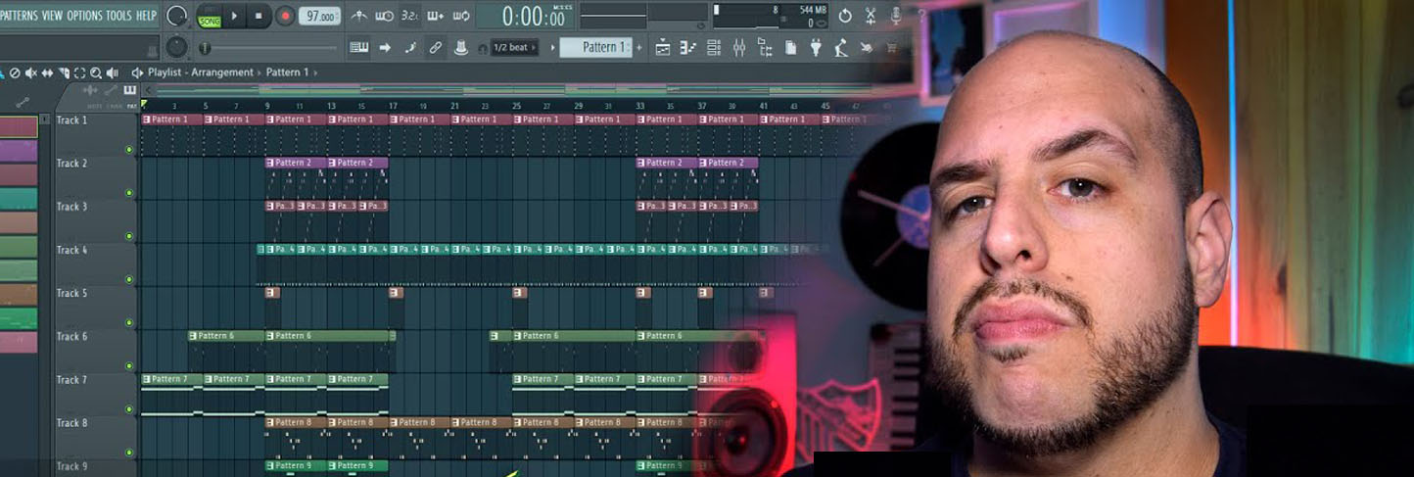Open the Plugin Picker plug icon

pos(816,47)
